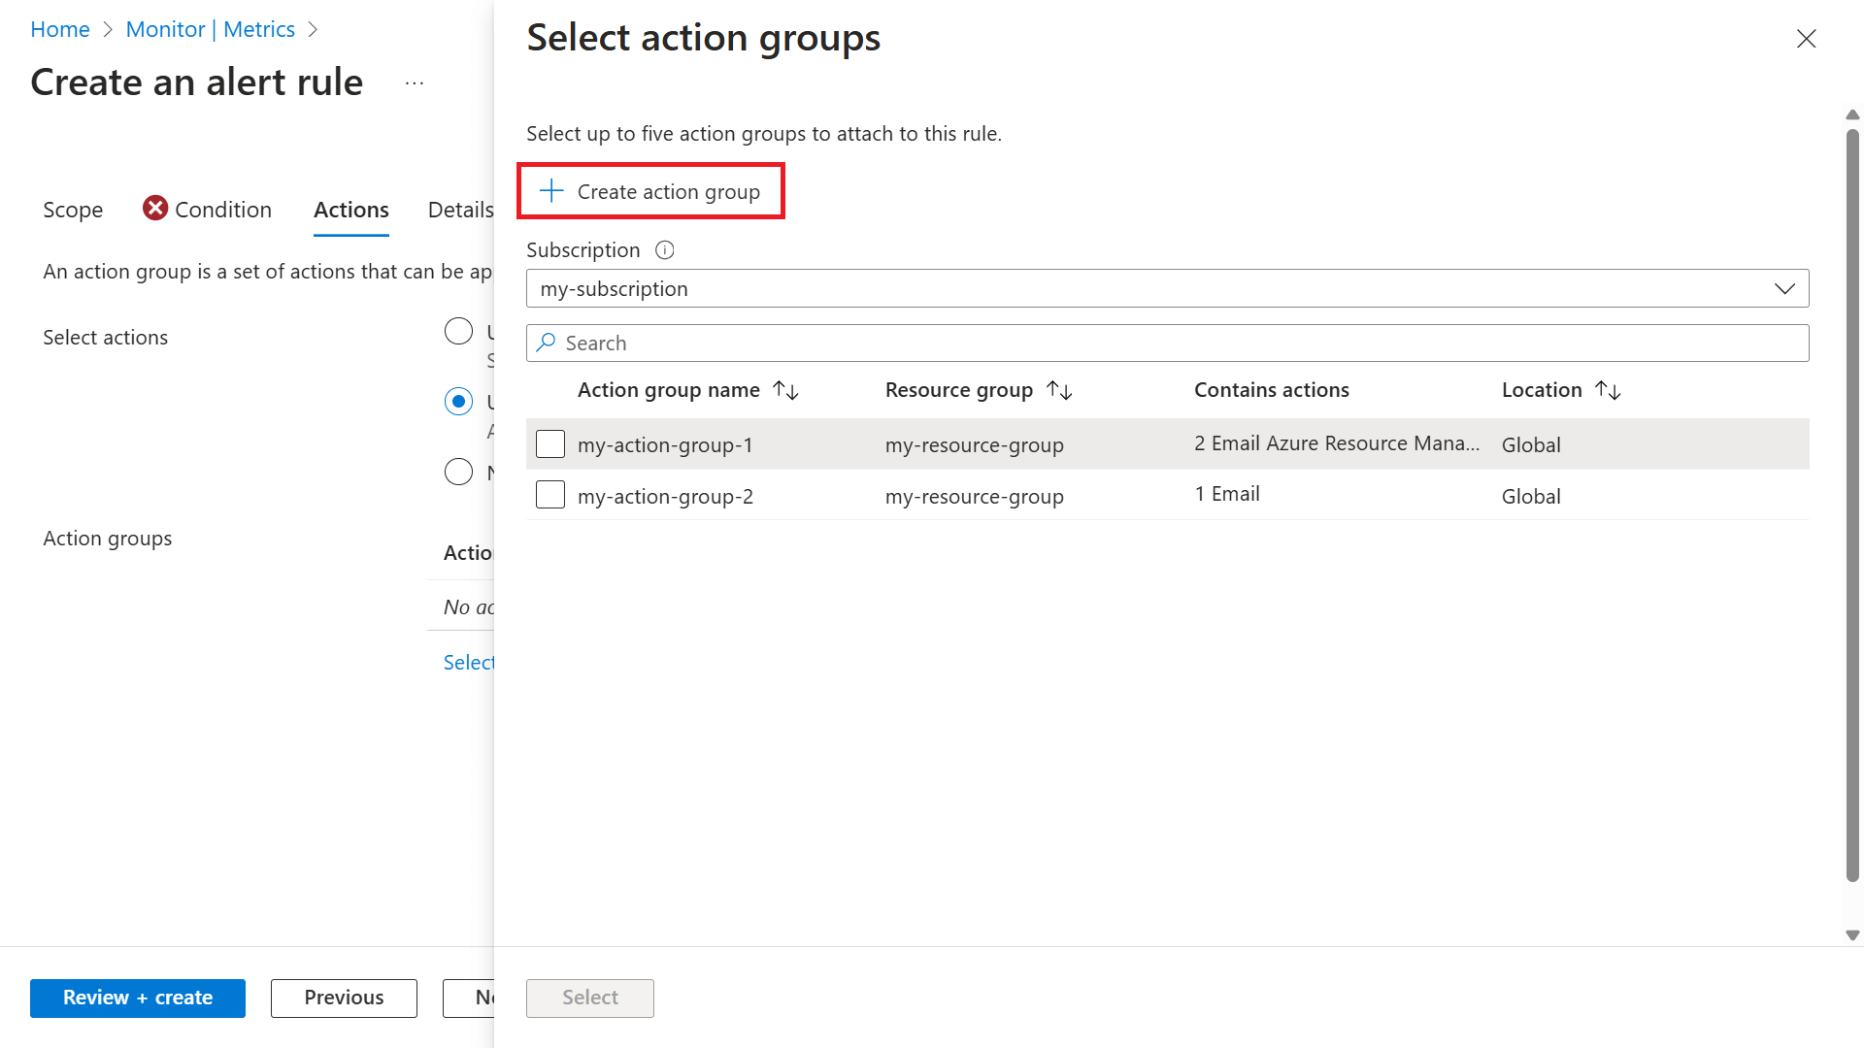Click the Review + create button
This screenshot has height=1048, width=1864.
138,998
